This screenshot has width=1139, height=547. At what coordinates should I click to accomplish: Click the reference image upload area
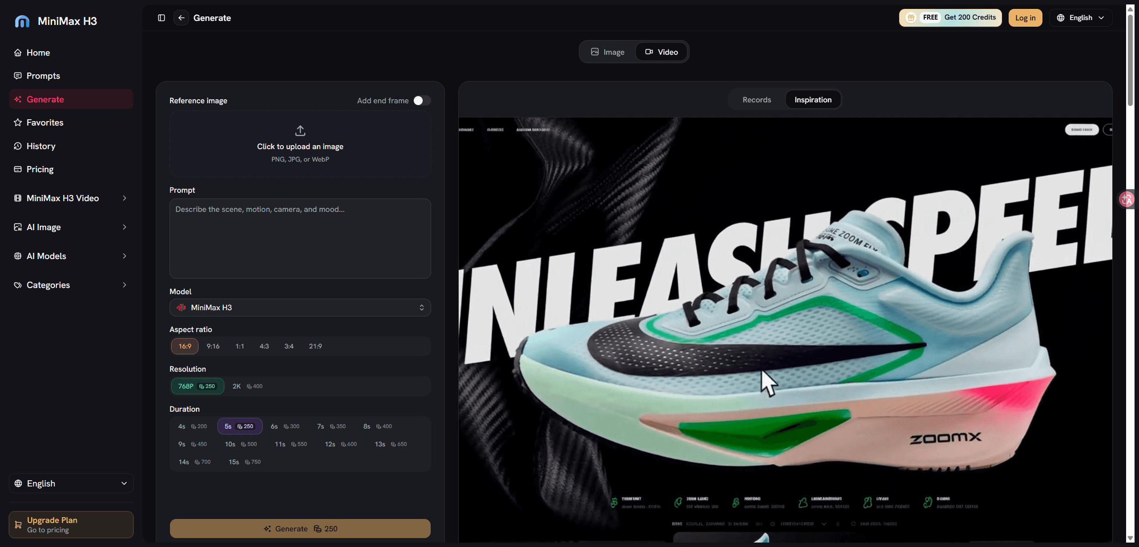pyautogui.click(x=300, y=144)
